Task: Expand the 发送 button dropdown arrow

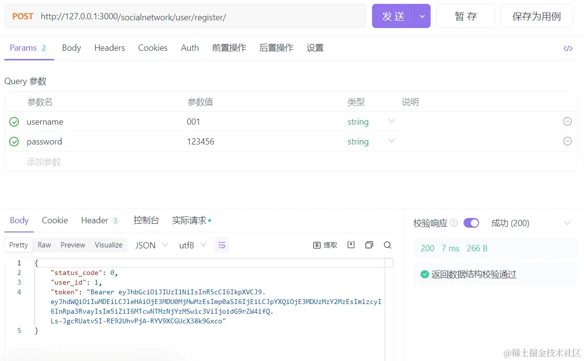Action: pyautogui.click(x=422, y=16)
